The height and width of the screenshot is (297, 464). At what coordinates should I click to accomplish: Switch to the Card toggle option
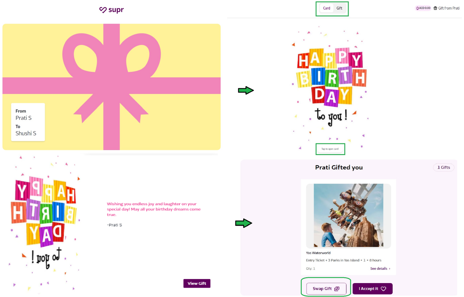coord(326,8)
